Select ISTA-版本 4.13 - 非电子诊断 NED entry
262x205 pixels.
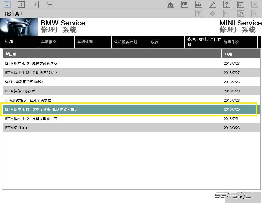click(x=131, y=109)
